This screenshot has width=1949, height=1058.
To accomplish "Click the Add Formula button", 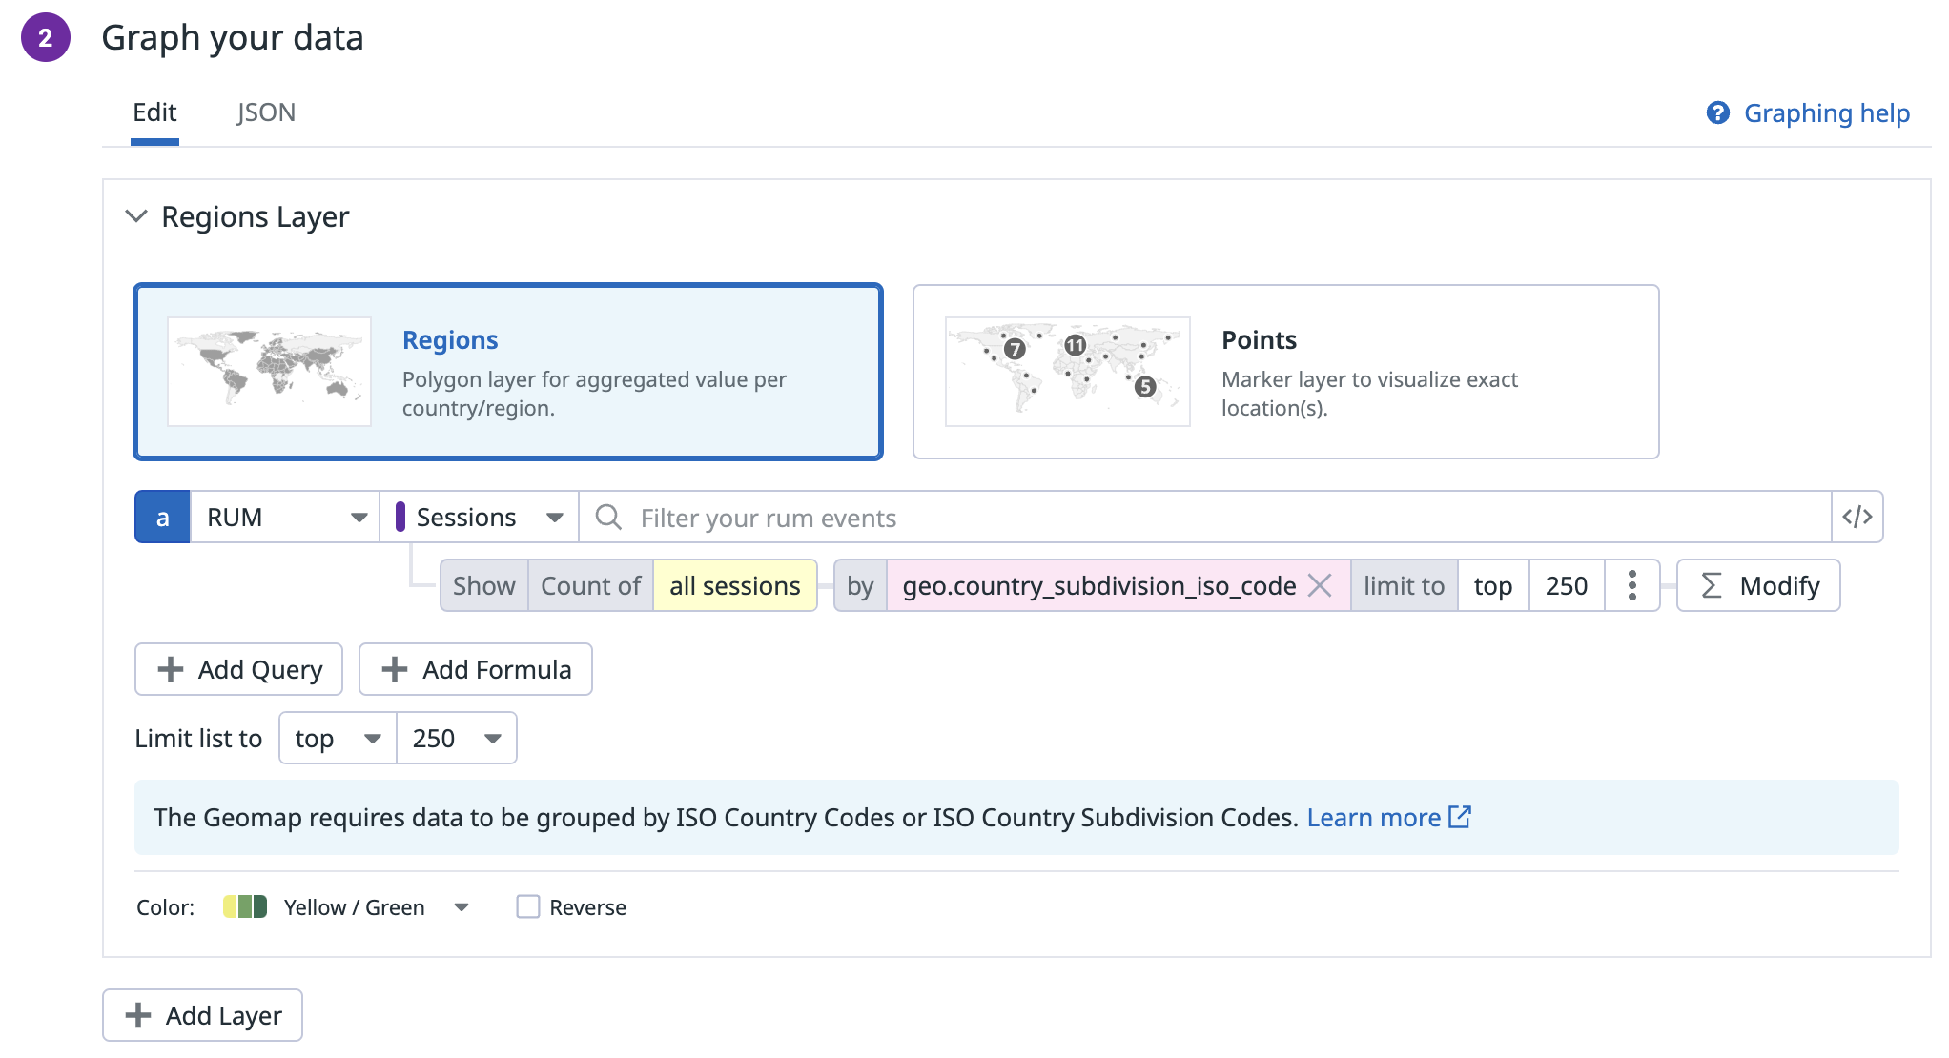I will (476, 669).
